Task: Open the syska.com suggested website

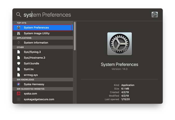Action: click(x=43, y=94)
